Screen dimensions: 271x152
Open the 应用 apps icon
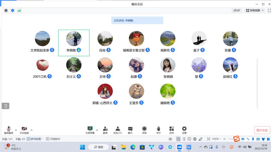(x=171, y=129)
